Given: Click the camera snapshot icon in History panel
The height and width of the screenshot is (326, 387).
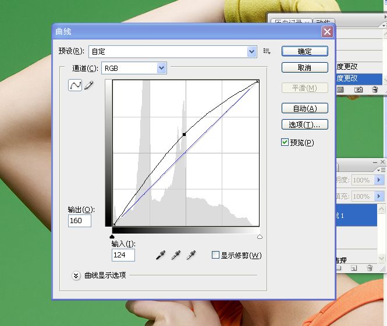Looking at the screenshot, I should (x=358, y=89).
